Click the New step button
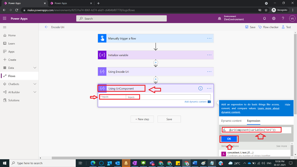This screenshot has height=167, width=297. click(142, 119)
